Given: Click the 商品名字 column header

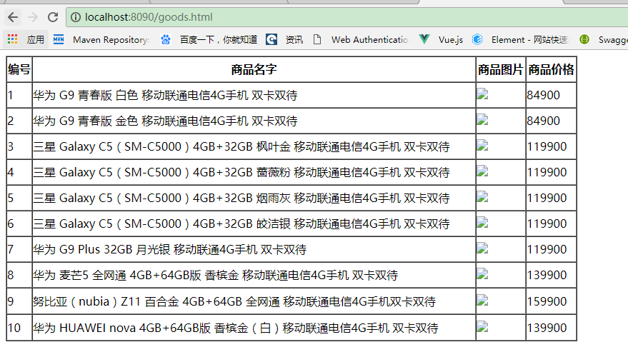Looking at the screenshot, I should click(x=254, y=70).
